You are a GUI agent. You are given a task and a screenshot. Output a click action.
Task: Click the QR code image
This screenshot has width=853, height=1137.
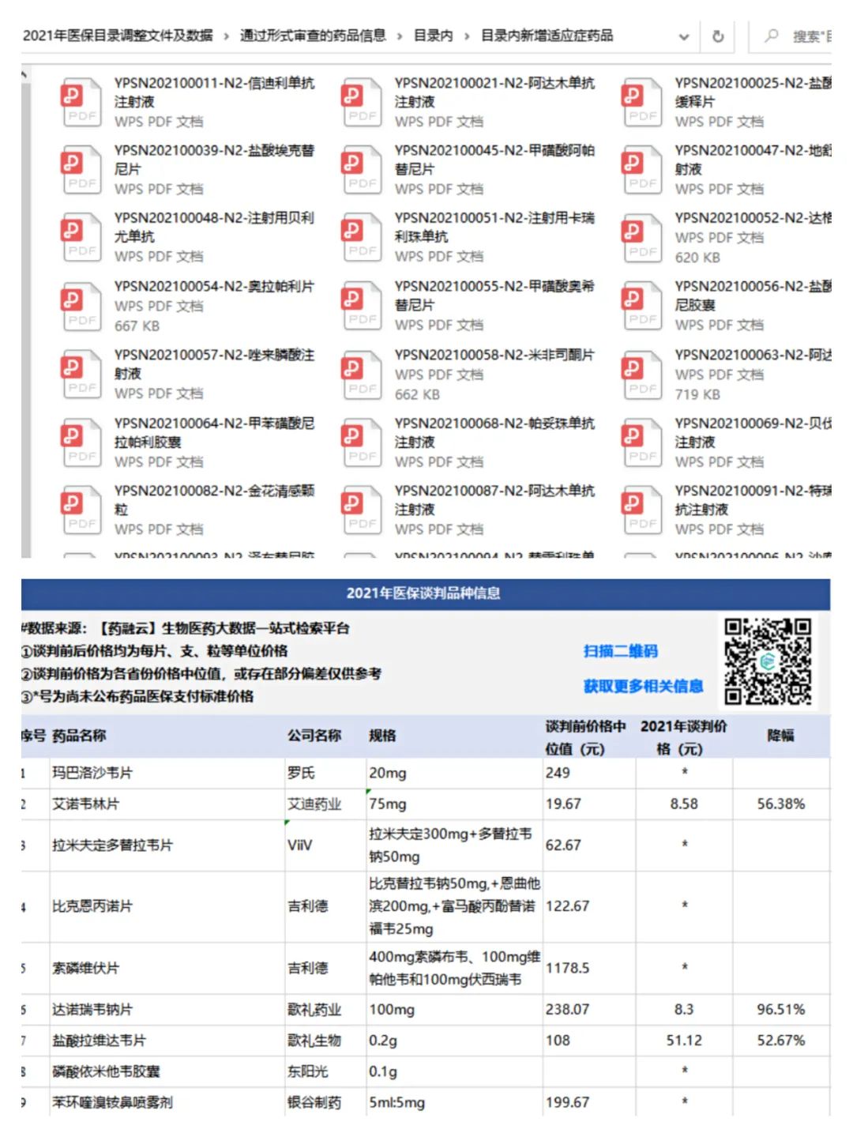(x=768, y=661)
